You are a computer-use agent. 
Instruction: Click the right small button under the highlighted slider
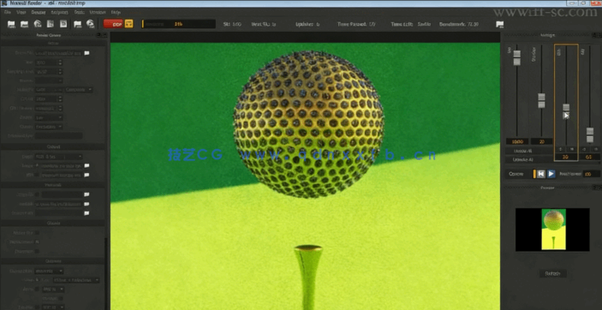572,149
